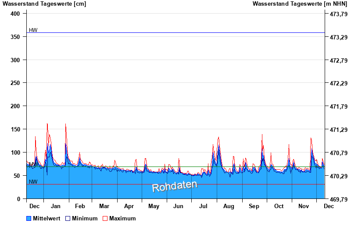
Task: Click the Feb month label
Action: pyautogui.click(x=80, y=206)
